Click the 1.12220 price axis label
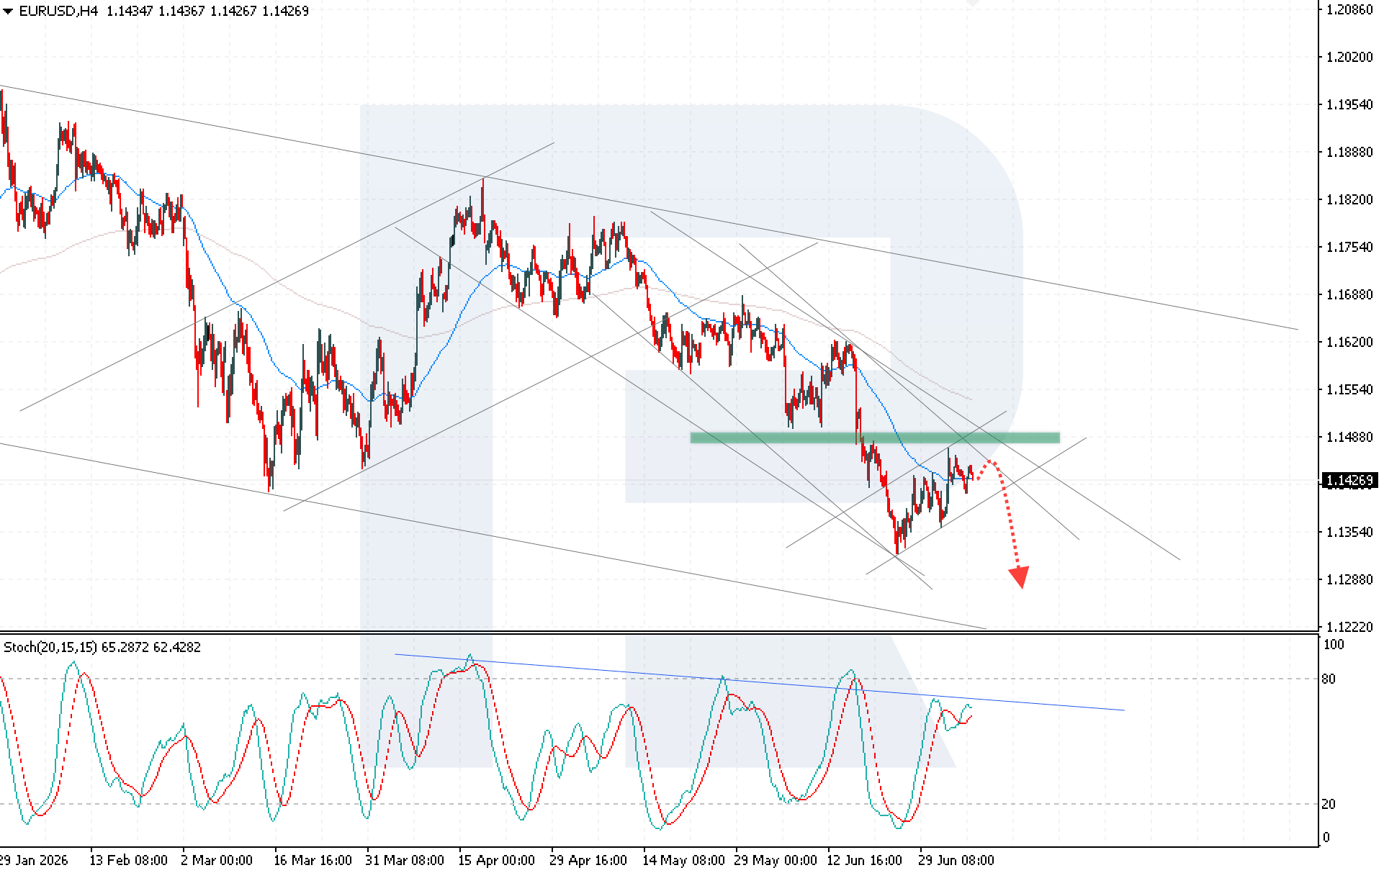This screenshot has width=1384, height=873. (1349, 628)
